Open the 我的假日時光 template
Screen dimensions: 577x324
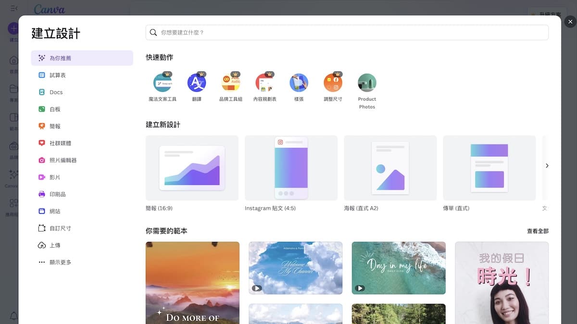[502, 283]
